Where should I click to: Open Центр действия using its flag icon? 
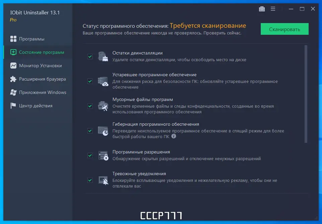click(13, 106)
